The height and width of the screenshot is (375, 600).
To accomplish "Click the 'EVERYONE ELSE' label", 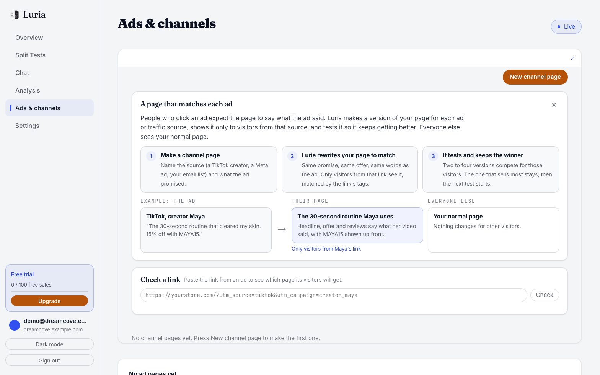I will (452, 201).
